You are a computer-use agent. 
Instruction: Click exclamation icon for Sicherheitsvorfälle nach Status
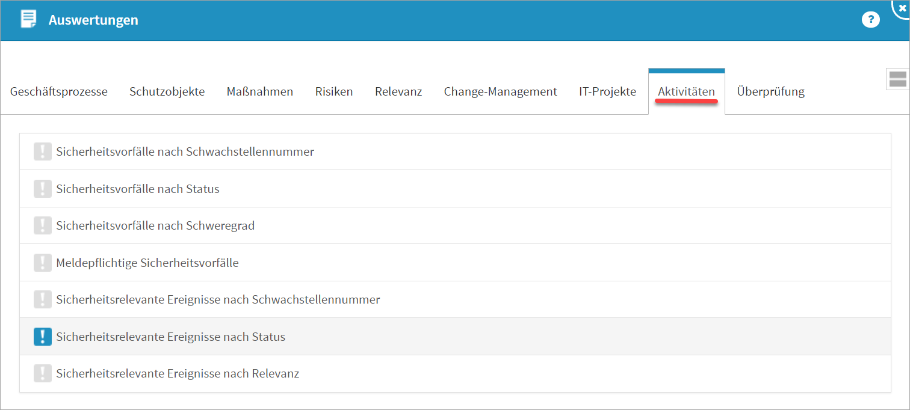[x=43, y=189]
